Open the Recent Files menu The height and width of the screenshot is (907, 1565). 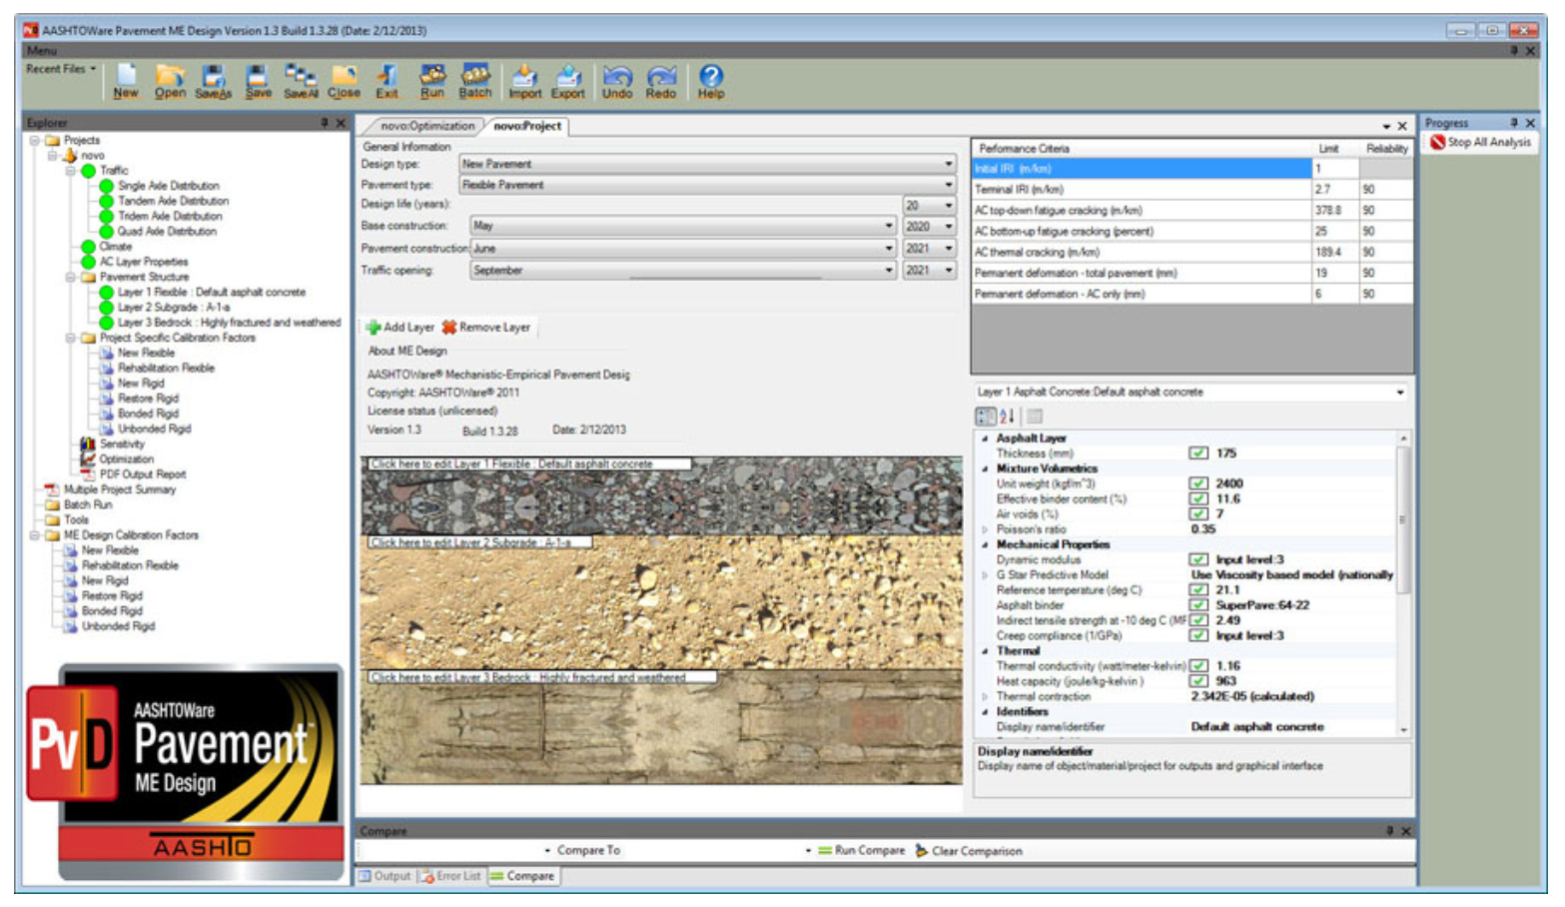[x=61, y=69]
